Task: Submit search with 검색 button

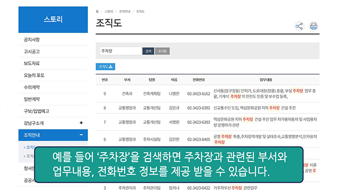Action: (x=148, y=51)
